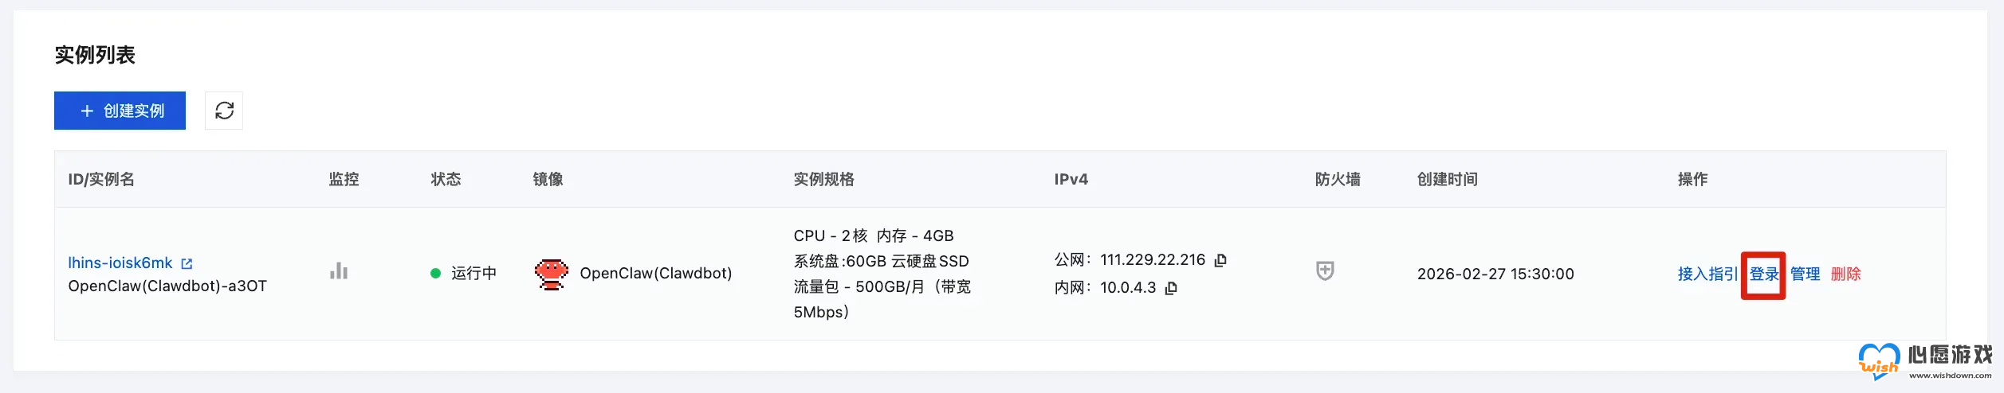The height and width of the screenshot is (393, 2004).
Task: Click the wish heart logo watermark
Action: tap(1879, 361)
